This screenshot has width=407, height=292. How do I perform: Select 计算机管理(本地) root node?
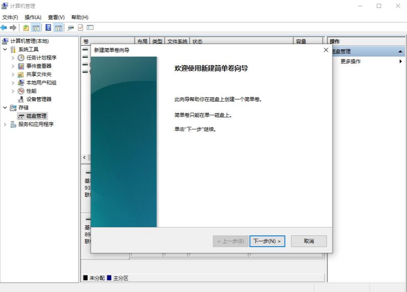(30, 41)
